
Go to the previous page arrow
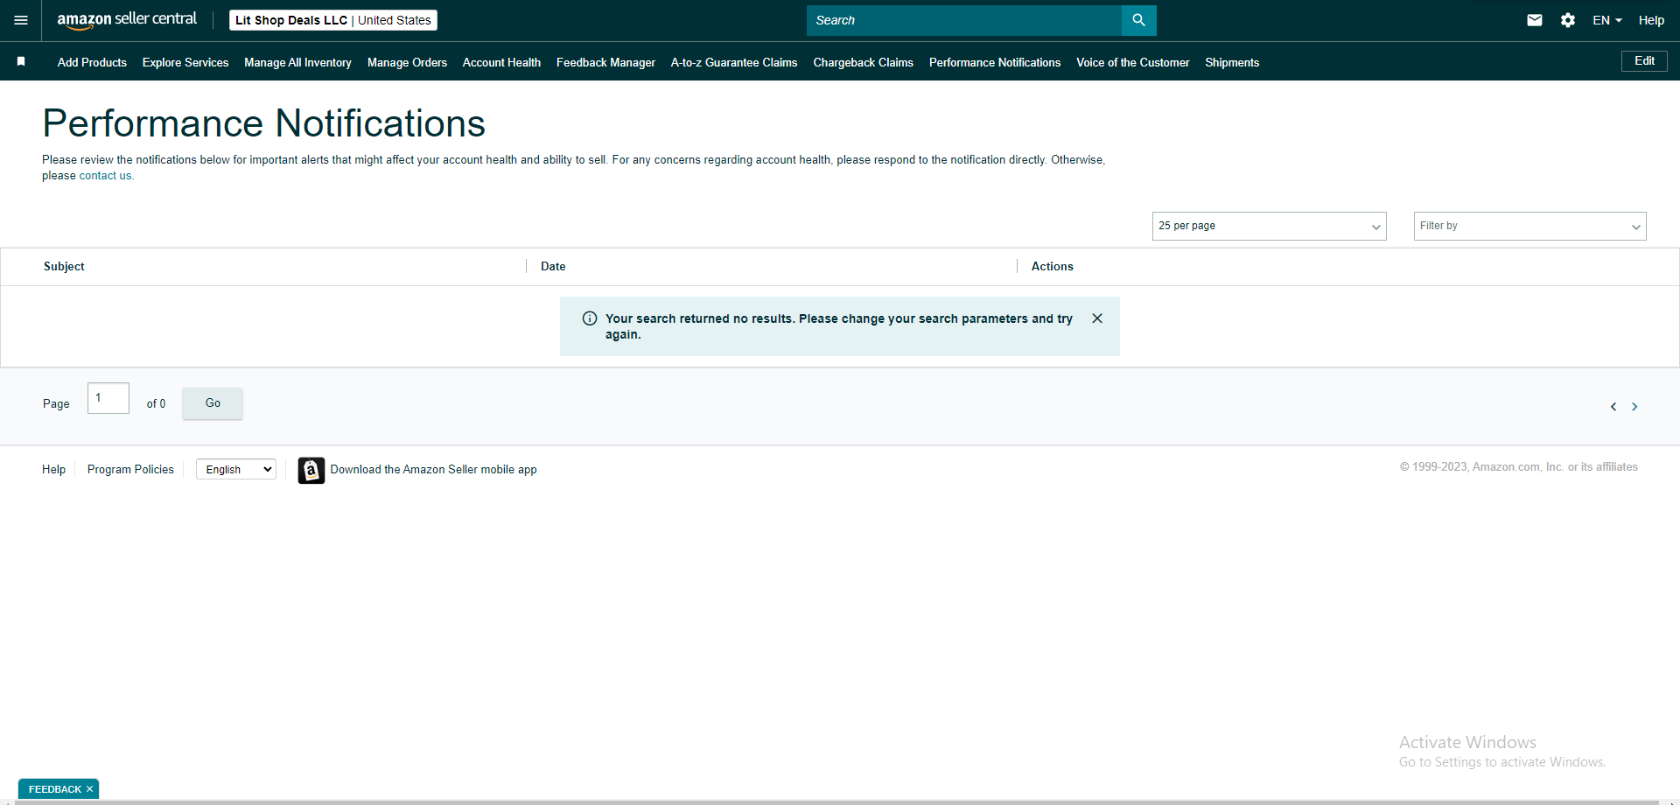pyautogui.click(x=1613, y=407)
